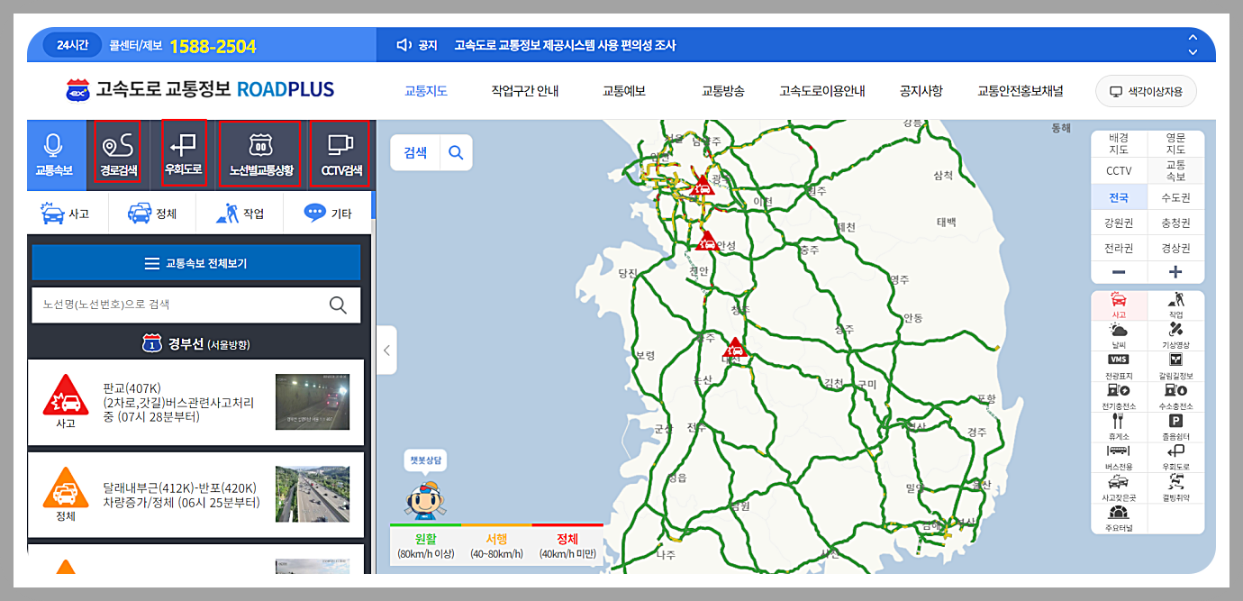
Task: Toggle 교통속보 map mode in right panel
Action: [x=1175, y=170]
